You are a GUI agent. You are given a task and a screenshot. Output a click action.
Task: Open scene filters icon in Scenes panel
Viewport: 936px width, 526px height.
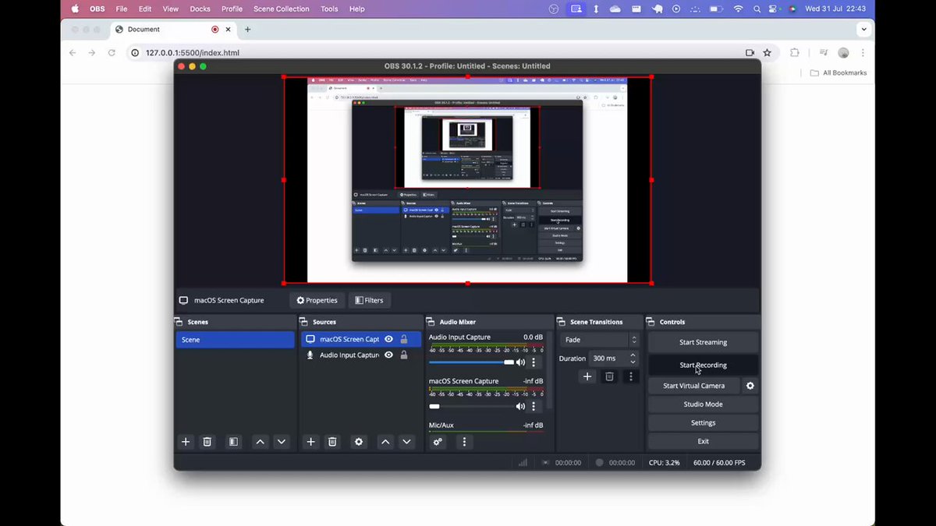(x=233, y=442)
